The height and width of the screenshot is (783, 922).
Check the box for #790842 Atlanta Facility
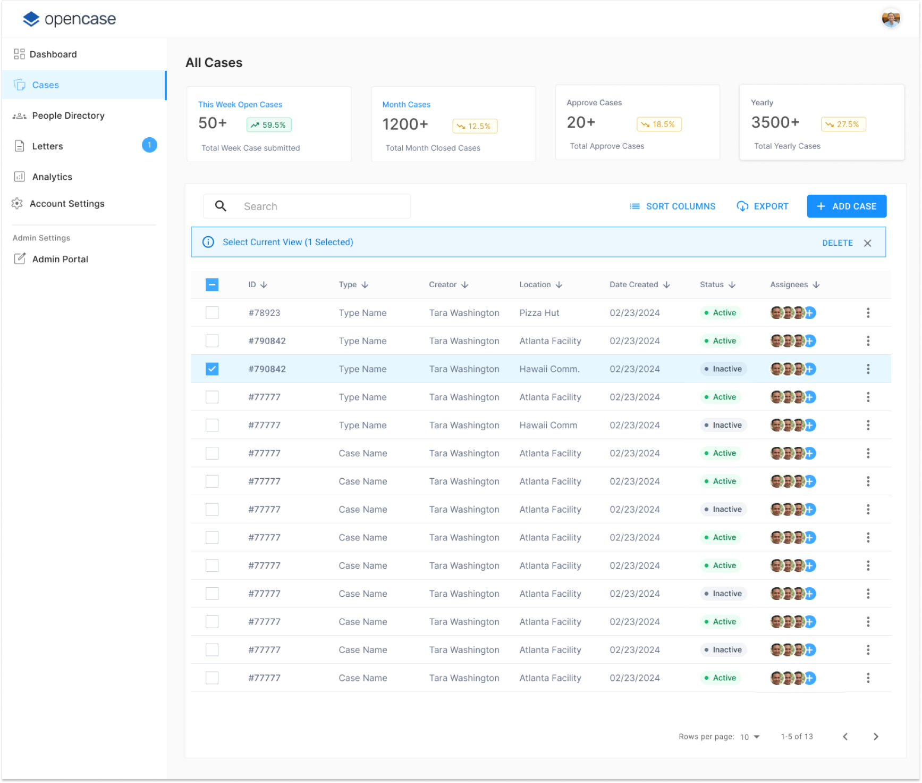tap(212, 341)
